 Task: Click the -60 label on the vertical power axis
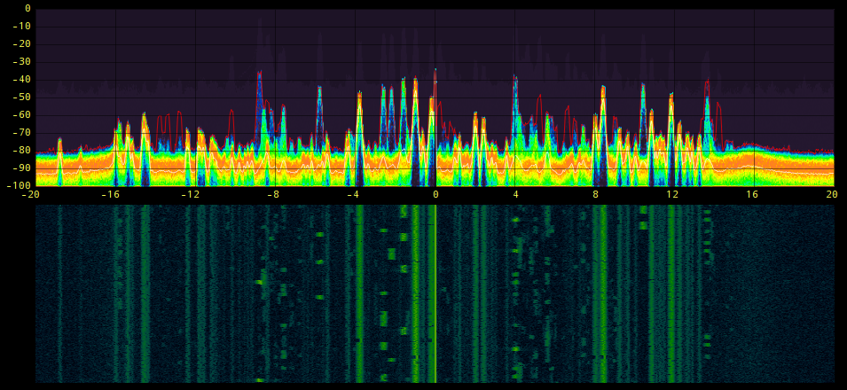[23, 115]
